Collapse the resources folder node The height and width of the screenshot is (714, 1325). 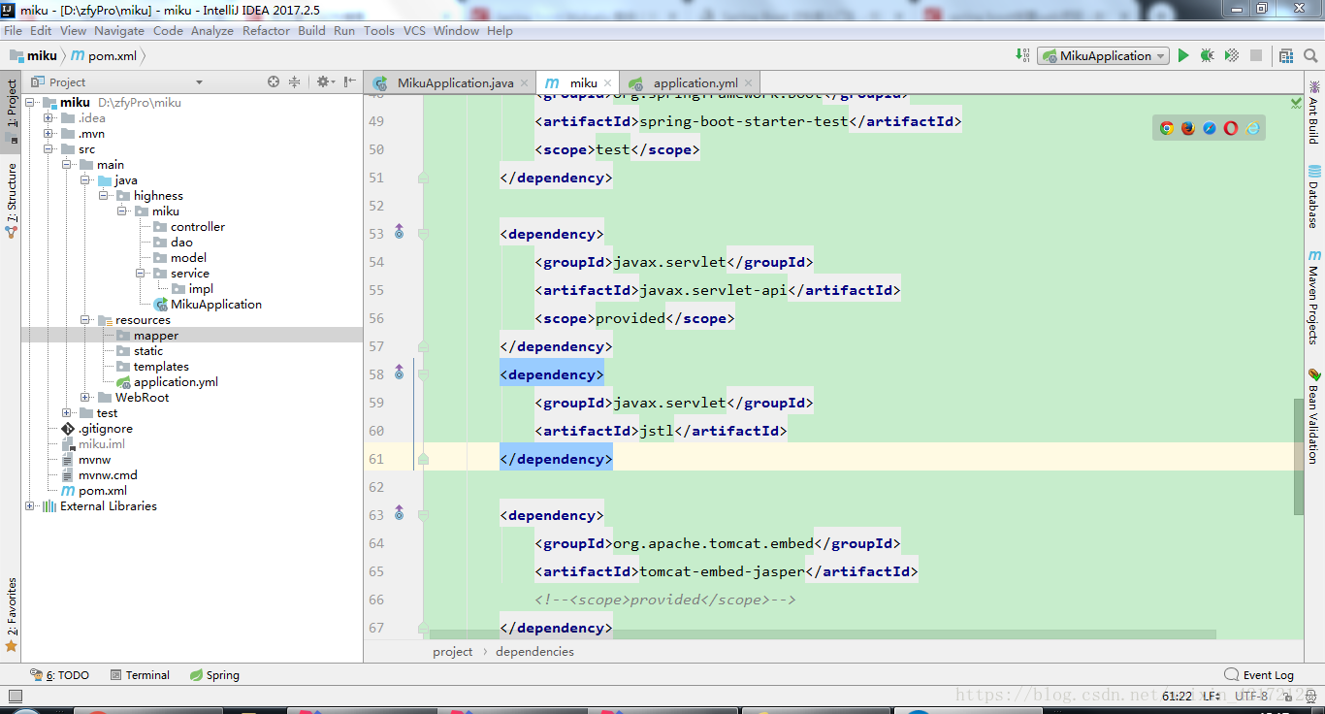[85, 320]
